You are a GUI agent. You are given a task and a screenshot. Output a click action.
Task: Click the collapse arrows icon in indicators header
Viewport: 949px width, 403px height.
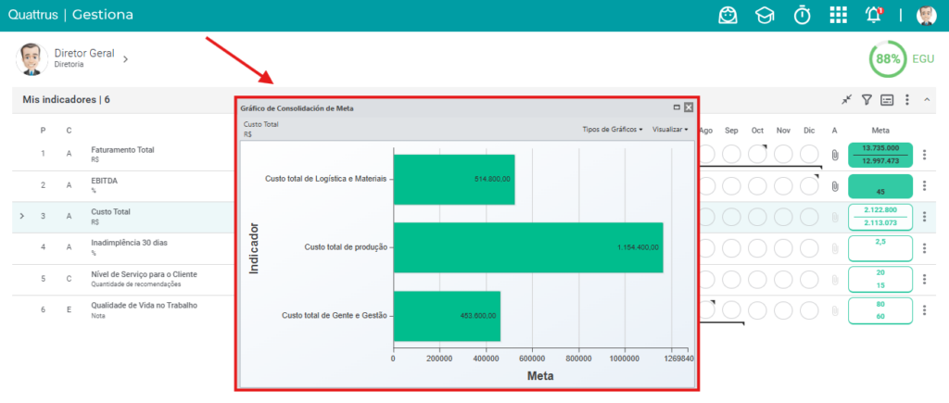click(847, 100)
